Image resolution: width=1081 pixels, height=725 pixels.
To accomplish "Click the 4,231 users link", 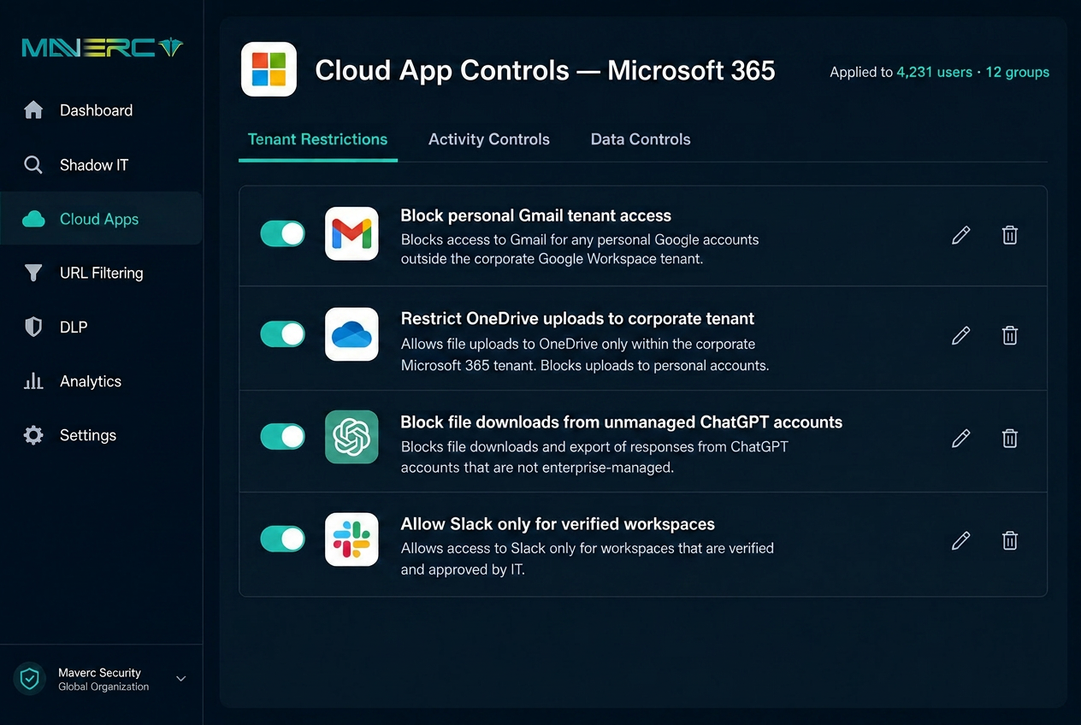I will 934,73.
